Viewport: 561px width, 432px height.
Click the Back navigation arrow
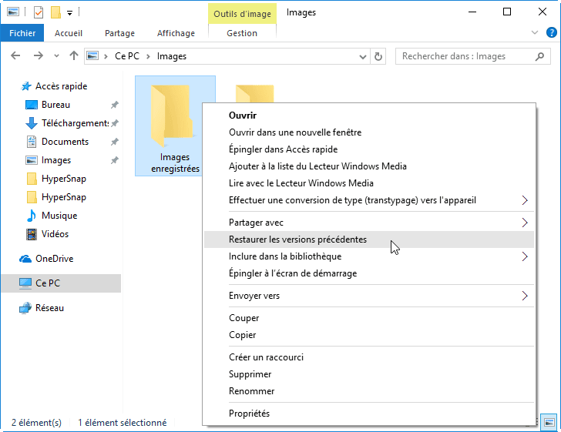(16, 56)
